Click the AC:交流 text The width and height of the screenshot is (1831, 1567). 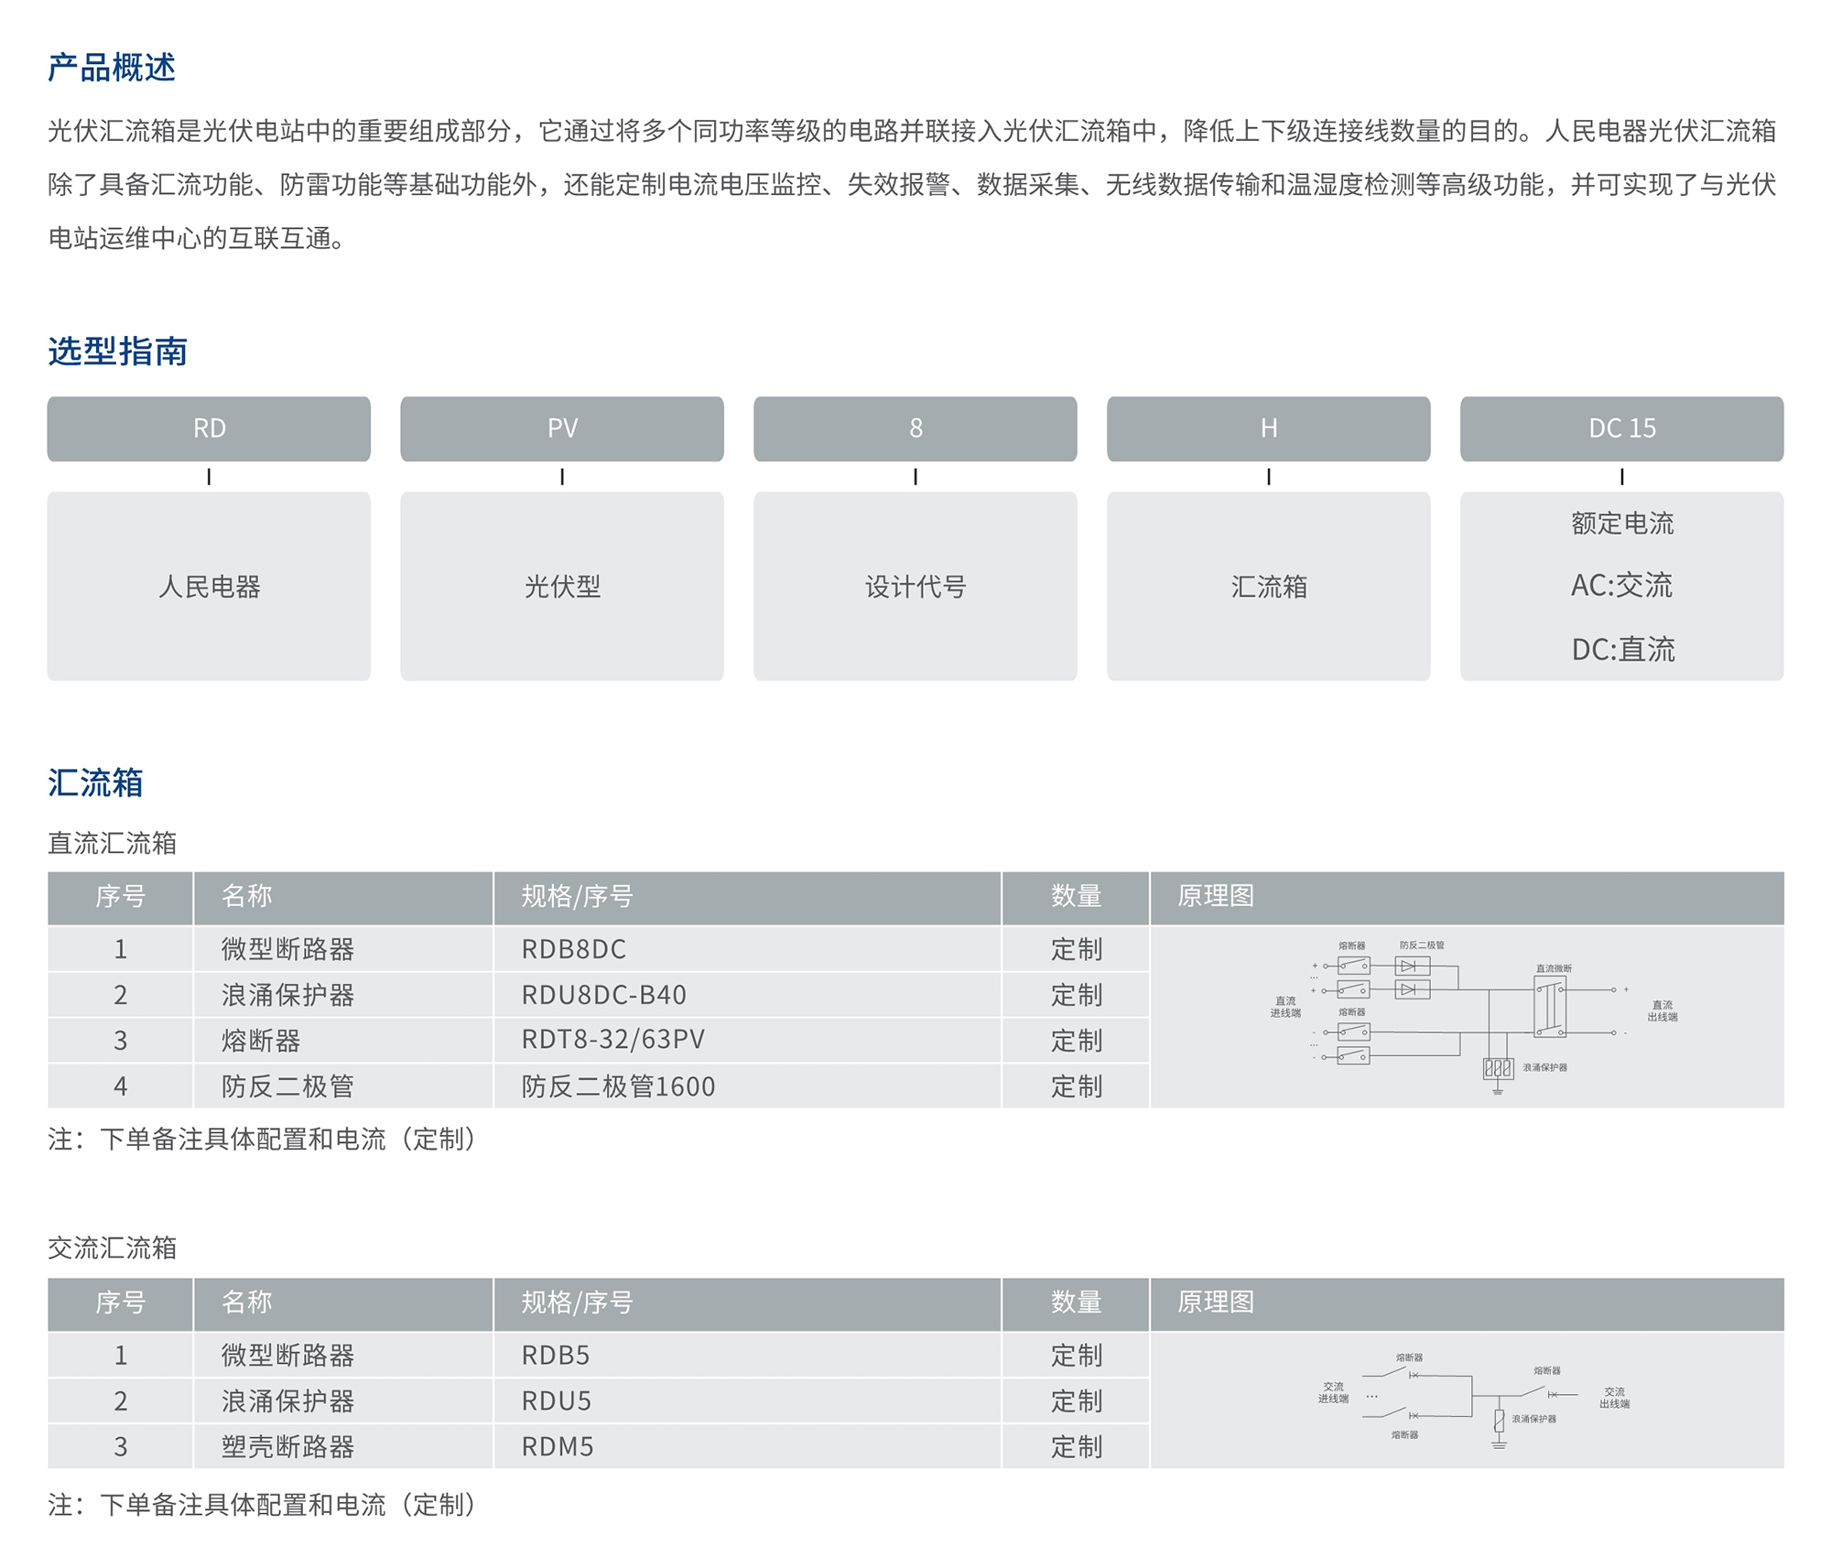pos(1622,586)
